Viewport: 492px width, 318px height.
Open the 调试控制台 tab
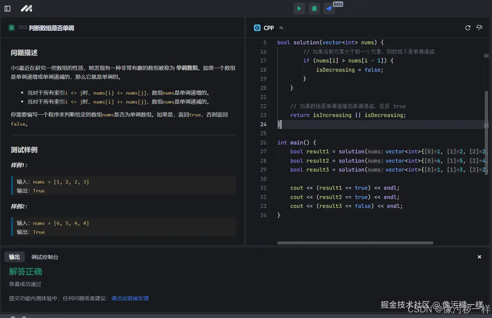tap(45, 257)
